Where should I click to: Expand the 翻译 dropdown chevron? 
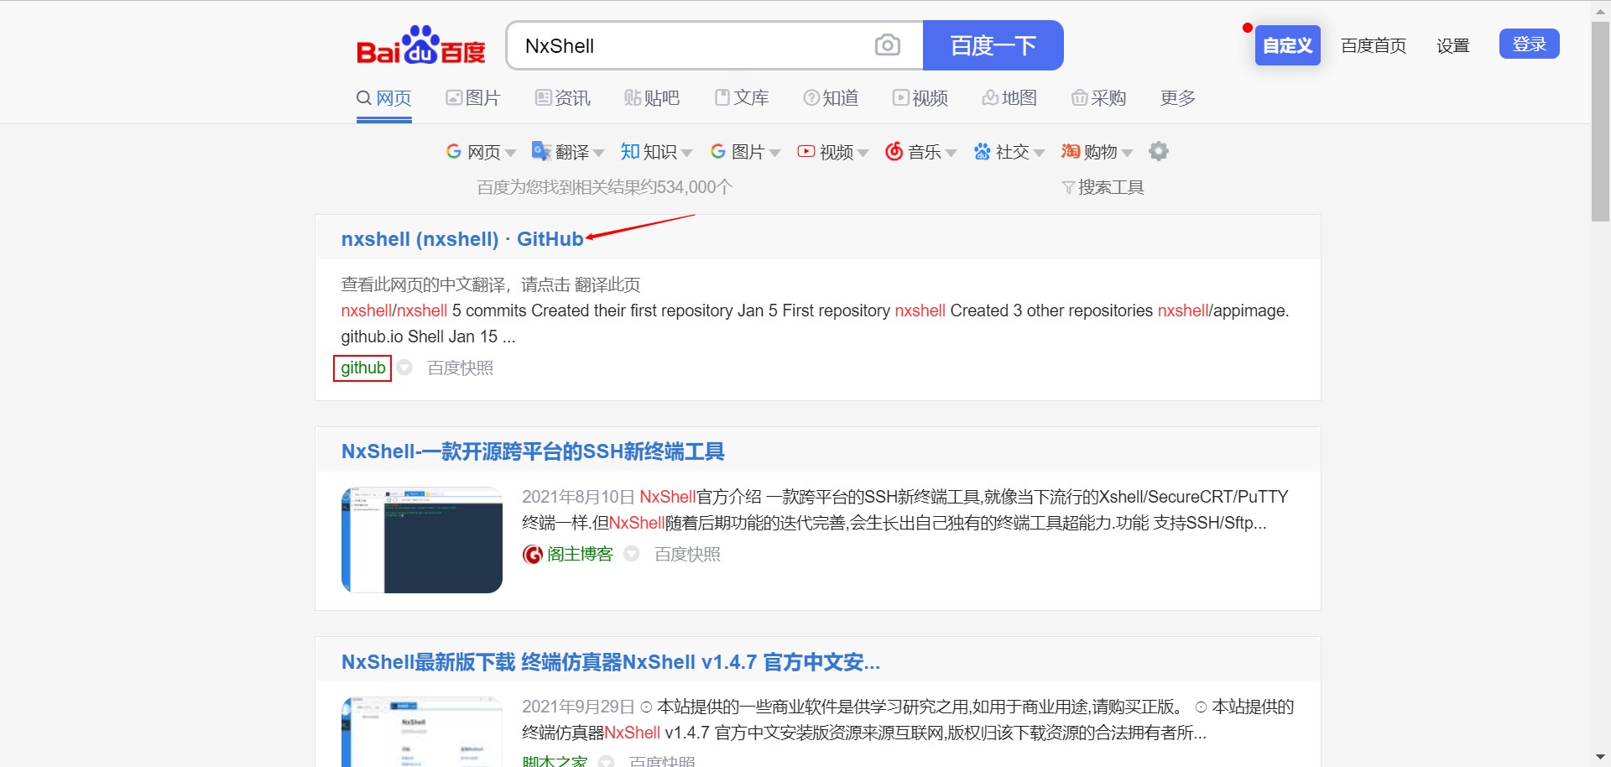(x=599, y=153)
